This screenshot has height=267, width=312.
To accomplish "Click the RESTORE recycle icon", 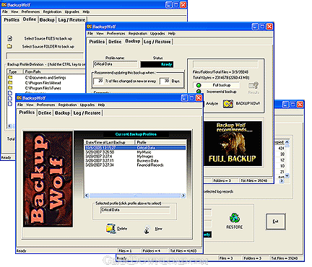I will 235,217.
